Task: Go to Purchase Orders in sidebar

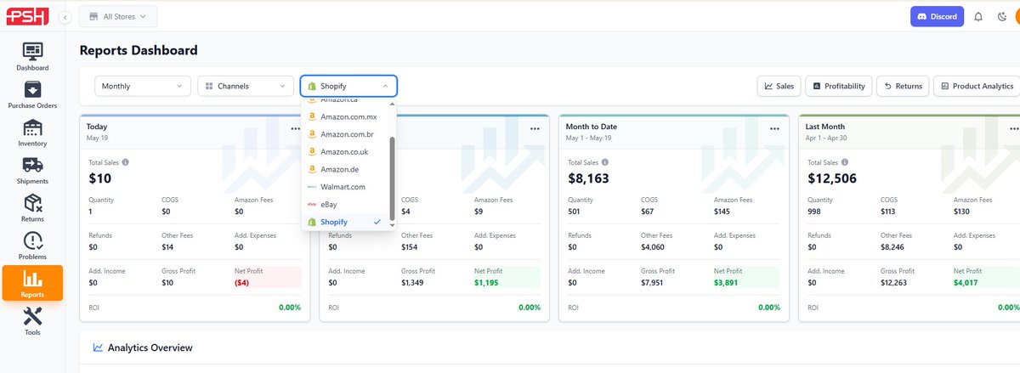Action: tap(32, 94)
